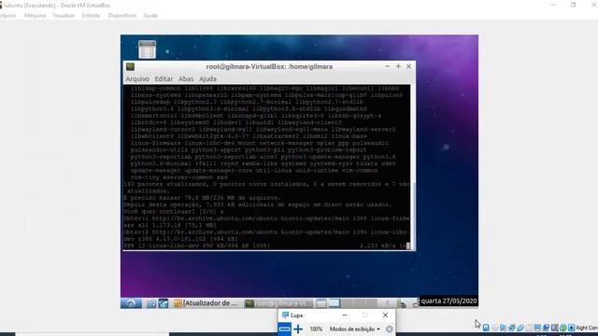Expand Modos de exibição dropdown
This screenshot has width=598, height=336.
click(x=355, y=329)
